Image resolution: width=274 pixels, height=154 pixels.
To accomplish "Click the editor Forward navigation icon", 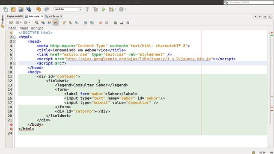I will 26,23.
